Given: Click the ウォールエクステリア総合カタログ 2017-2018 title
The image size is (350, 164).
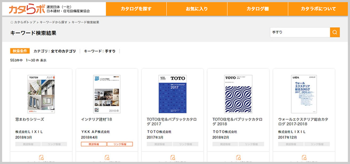Looking at the screenshot, I should tap(303, 122).
